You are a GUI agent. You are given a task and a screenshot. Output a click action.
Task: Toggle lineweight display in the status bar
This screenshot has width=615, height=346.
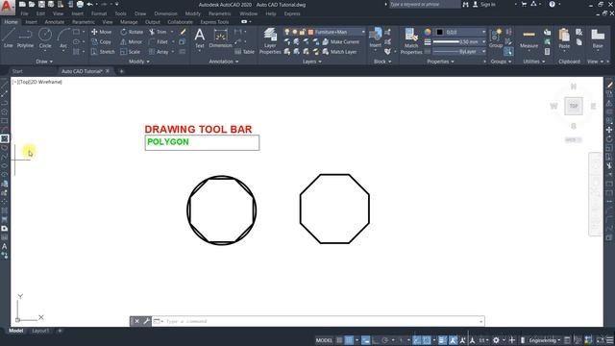click(x=442, y=340)
